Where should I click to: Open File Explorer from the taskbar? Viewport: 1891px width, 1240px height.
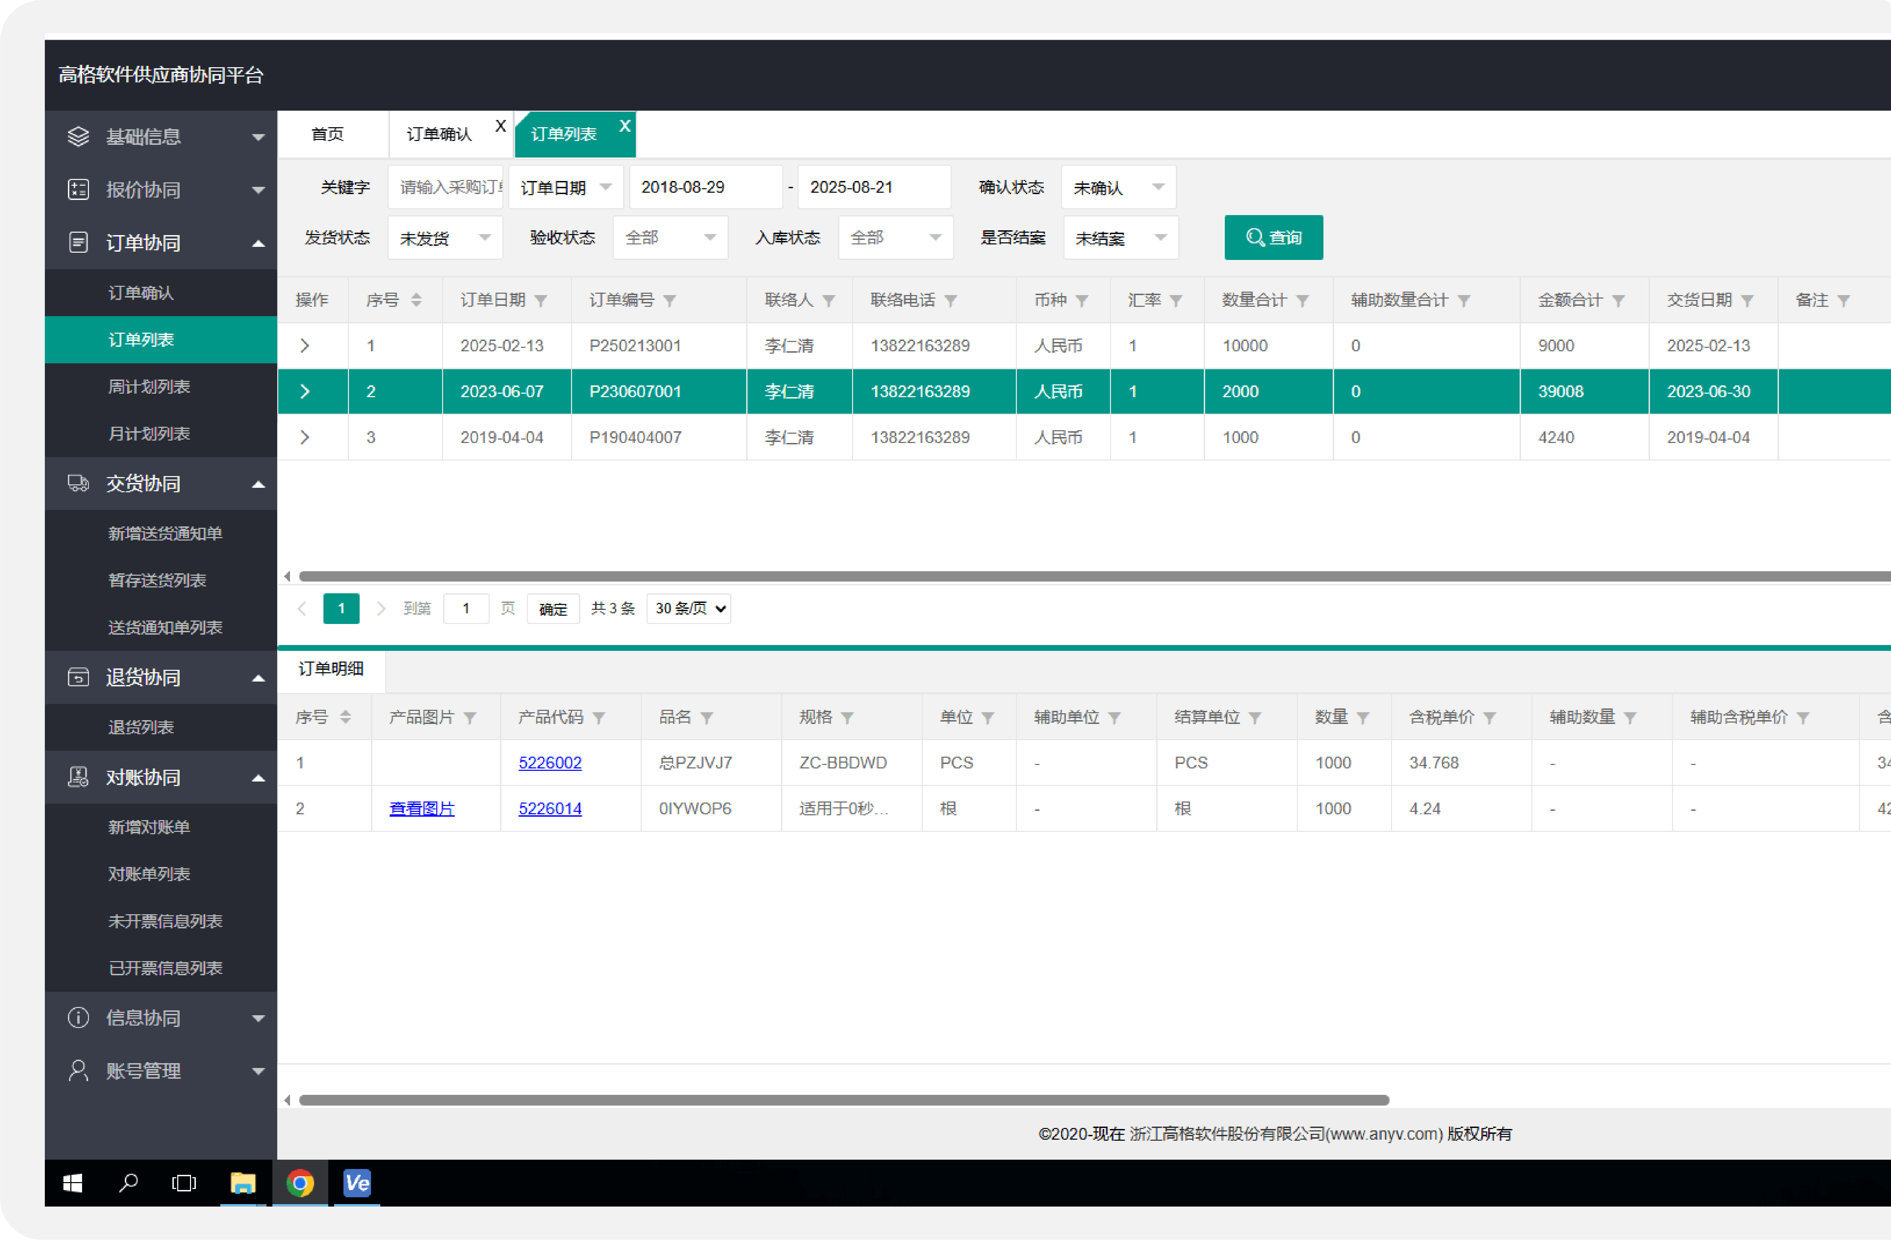pyautogui.click(x=242, y=1183)
